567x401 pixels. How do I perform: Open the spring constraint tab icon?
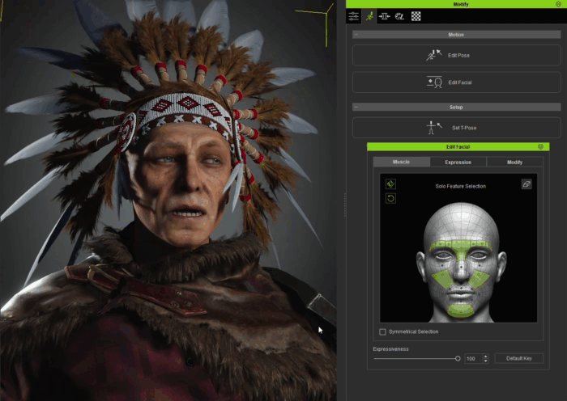point(384,16)
